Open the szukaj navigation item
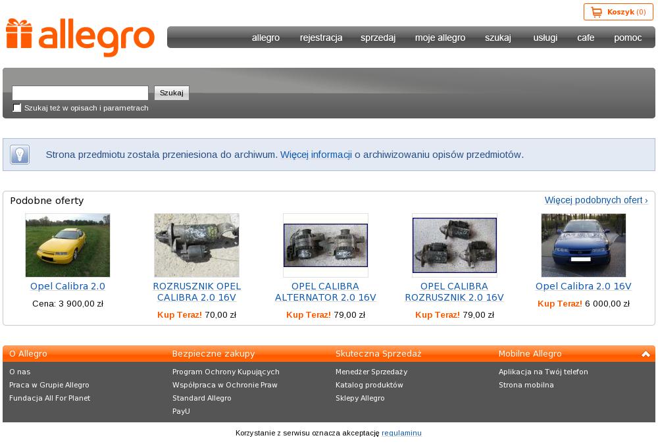The width and height of the screenshot is (658, 446). (x=498, y=37)
